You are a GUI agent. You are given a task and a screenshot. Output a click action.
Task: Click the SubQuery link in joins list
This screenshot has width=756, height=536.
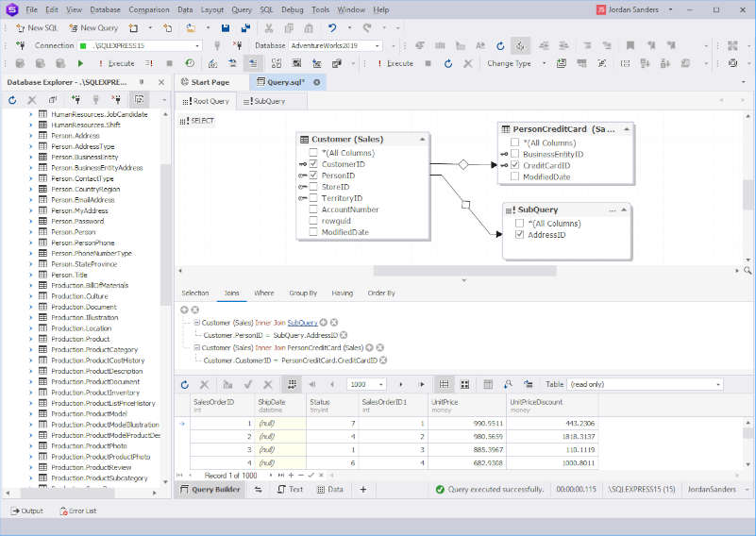click(302, 323)
